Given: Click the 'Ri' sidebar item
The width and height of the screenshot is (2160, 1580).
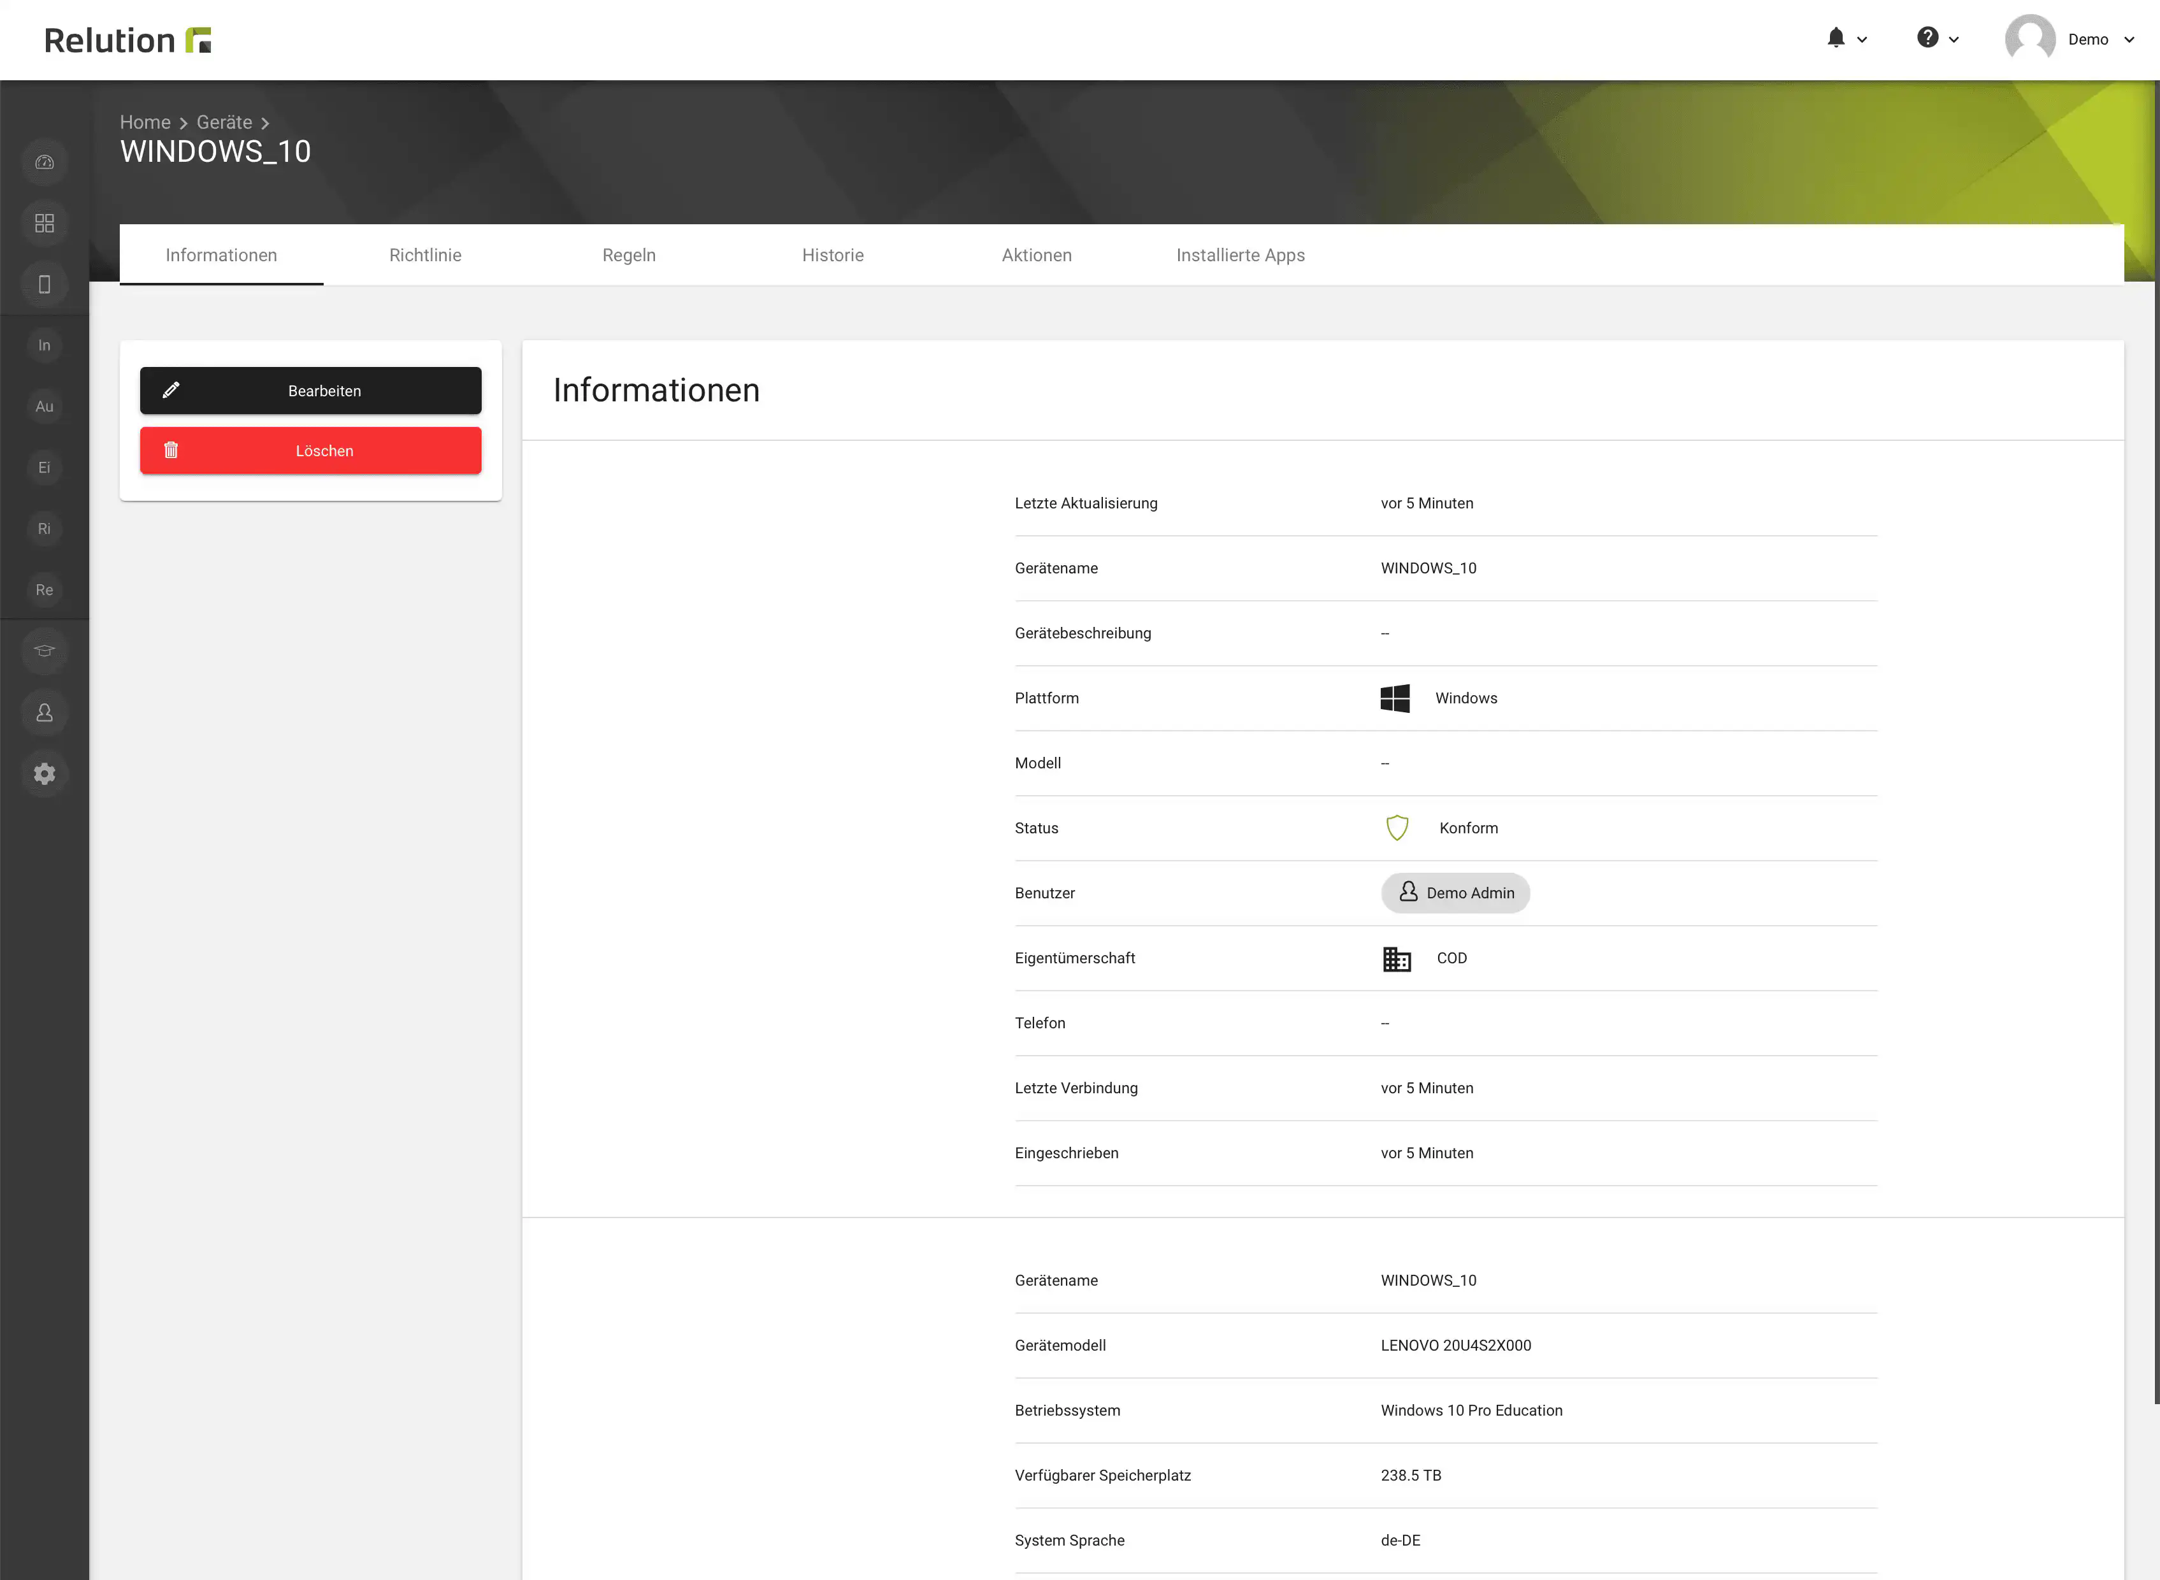Looking at the screenshot, I should tap(44, 529).
